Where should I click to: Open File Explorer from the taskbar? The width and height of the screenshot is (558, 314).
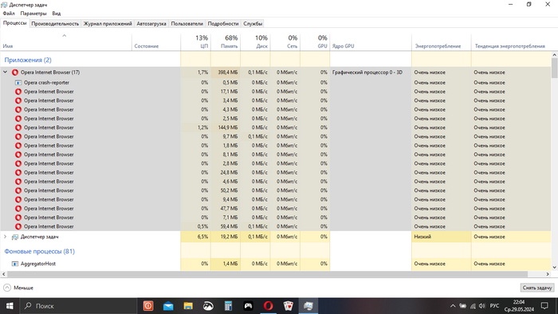pos(188,306)
